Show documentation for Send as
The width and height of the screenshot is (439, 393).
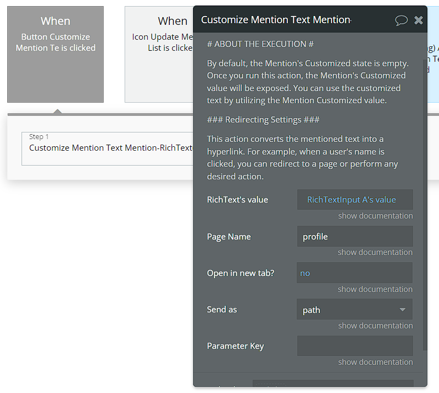[375, 326]
